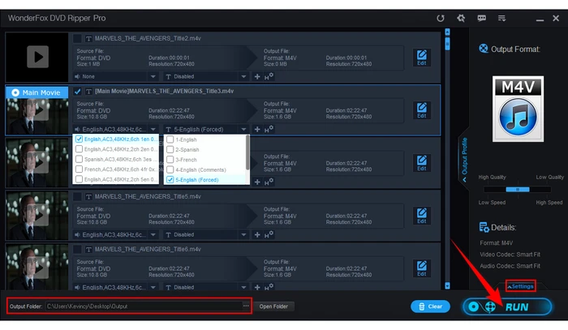Viewport: 568px width, 330px height.
Task: Click the T rename icon beside Title5.m4v
Action: pyautogui.click(x=88, y=196)
